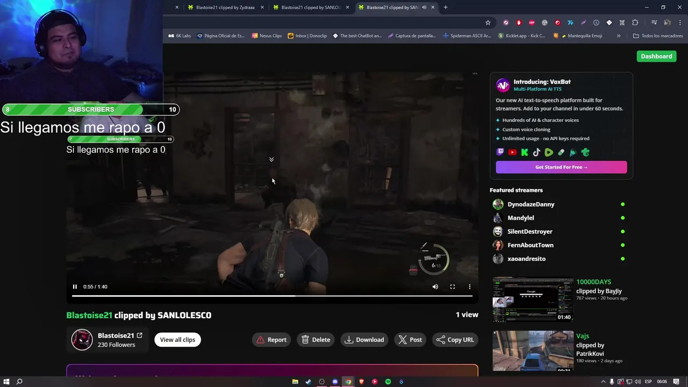Copy the clip URL
688x387 pixels.
click(455, 340)
